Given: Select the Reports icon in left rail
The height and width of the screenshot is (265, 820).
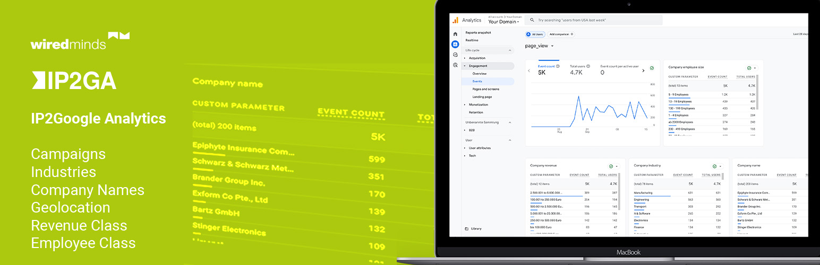Looking at the screenshot, I should click(455, 44).
